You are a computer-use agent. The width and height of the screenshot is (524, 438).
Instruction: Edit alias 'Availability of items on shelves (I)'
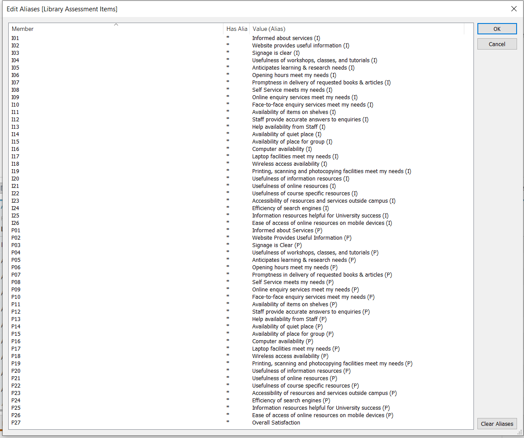click(294, 112)
